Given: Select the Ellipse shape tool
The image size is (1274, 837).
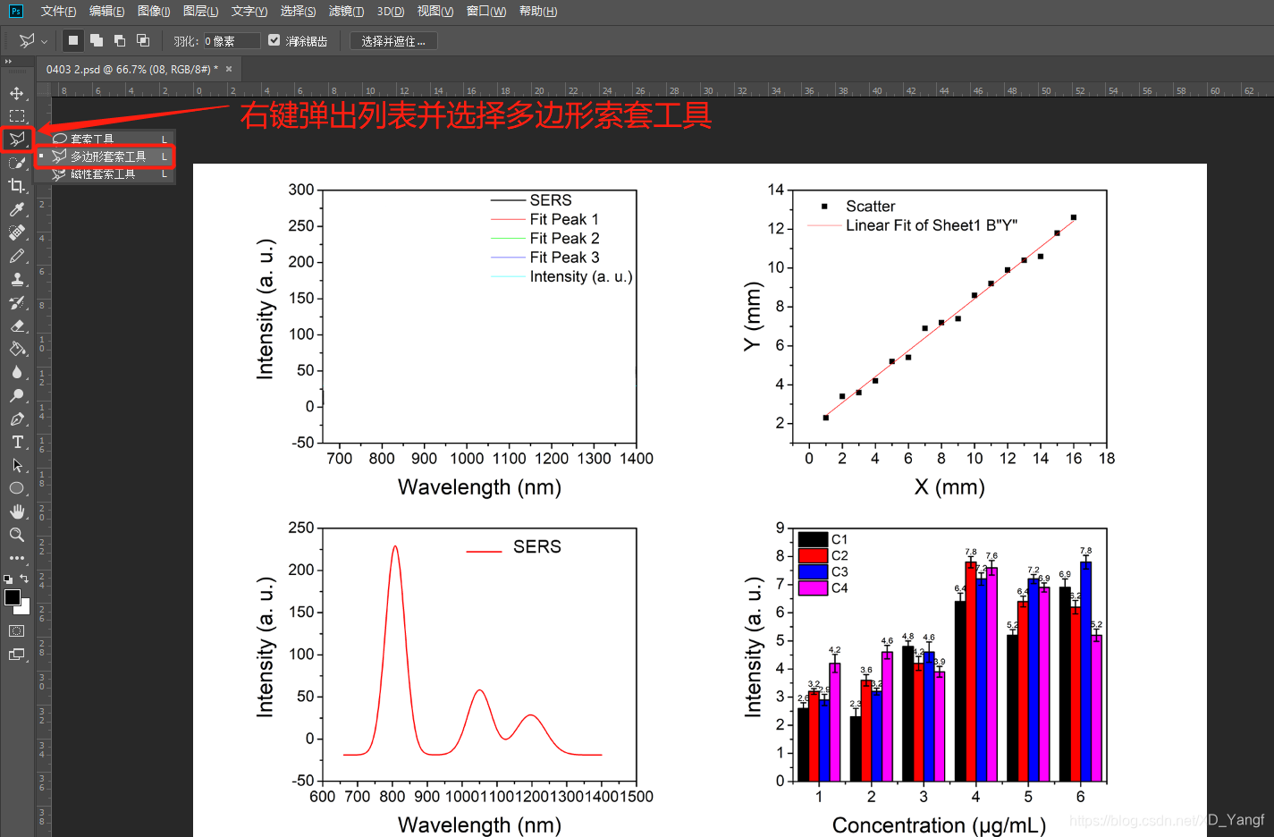Looking at the screenshot, I should point(16,488).
